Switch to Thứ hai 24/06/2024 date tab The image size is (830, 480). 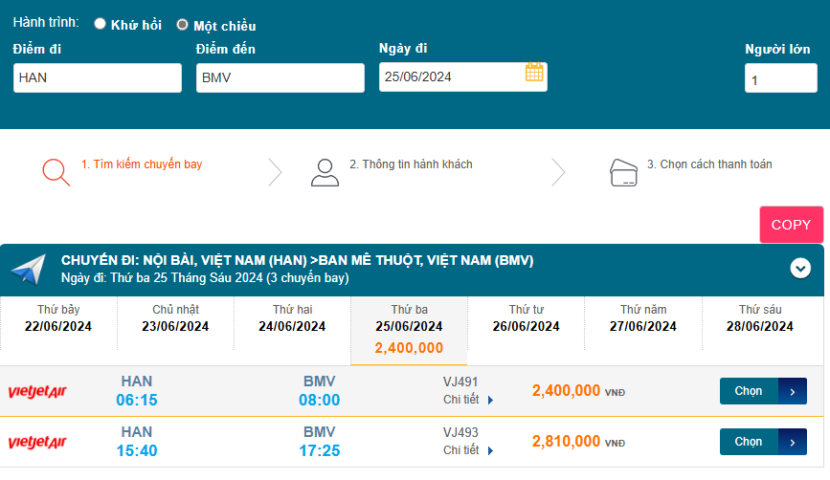292,318
